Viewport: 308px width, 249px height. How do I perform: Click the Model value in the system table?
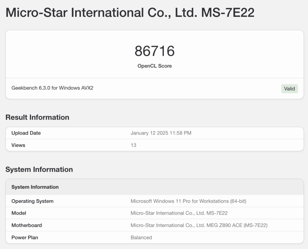pos(179,213)
